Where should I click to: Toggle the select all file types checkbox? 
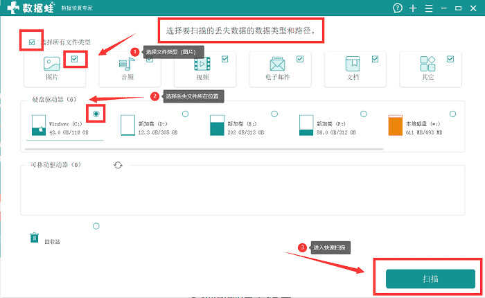[x=32, y=42]
